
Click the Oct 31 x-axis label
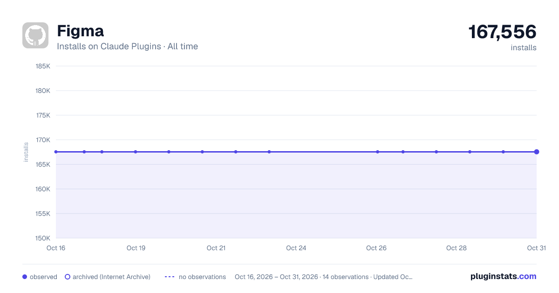pos(536,248)
